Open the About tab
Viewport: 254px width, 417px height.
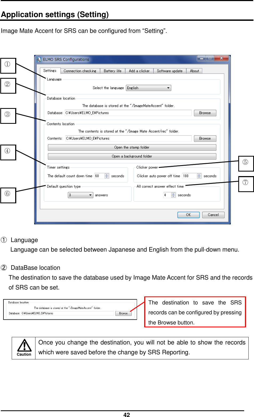point(194,71)
